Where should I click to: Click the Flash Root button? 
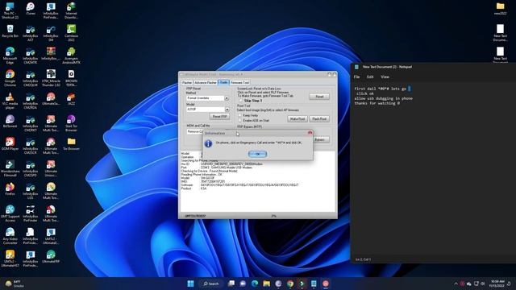[x=319, y=118]
